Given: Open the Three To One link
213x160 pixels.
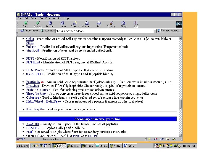Looking at the screenshot, I should point(36,94).
